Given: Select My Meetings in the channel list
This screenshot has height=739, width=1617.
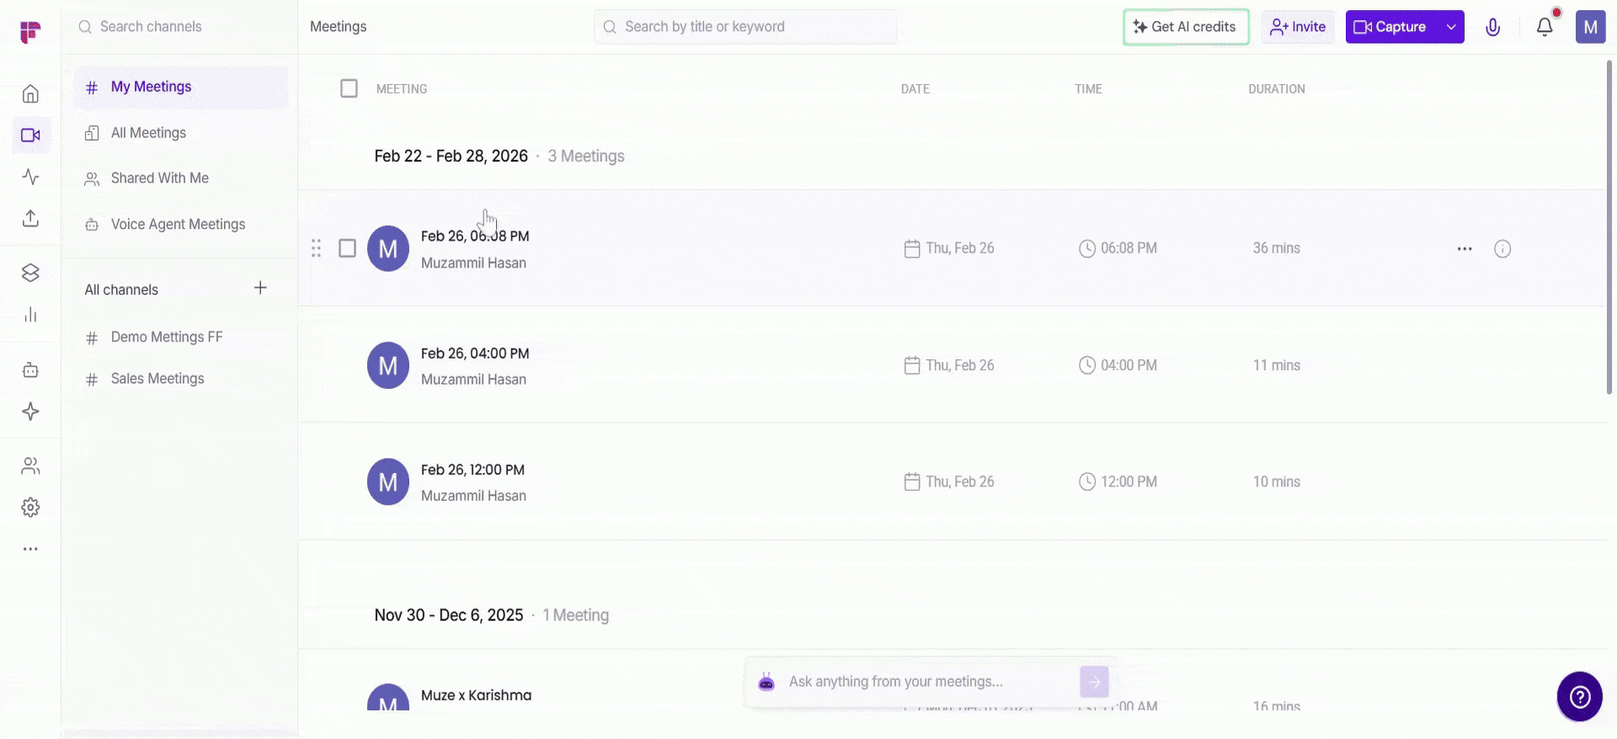Looking at the screenshot, I should click(181, 87).
